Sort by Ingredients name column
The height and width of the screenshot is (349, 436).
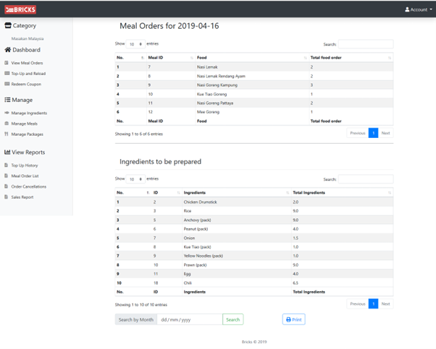(x=237, y=192)
